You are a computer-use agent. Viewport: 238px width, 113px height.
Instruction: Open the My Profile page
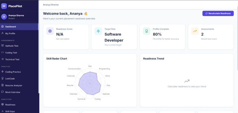[19, 33]
